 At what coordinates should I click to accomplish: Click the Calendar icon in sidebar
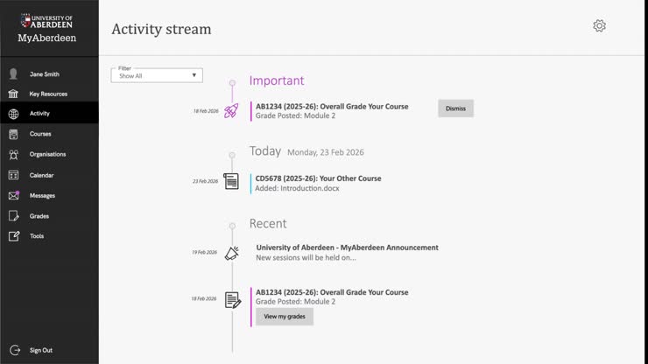[13, 175]
